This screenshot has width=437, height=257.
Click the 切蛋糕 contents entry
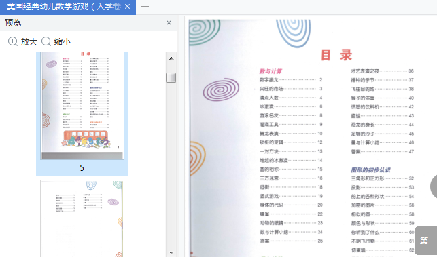click(x=382, y=250)
